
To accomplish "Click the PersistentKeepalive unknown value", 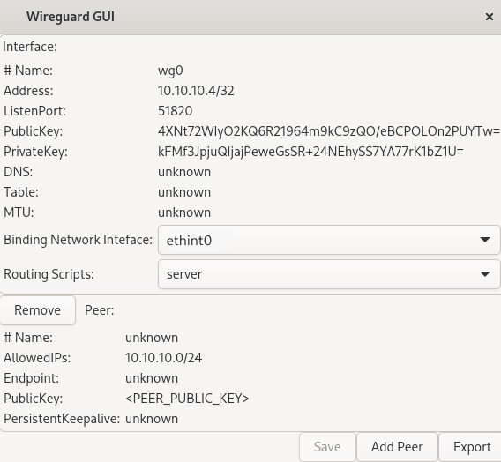I will (x=152, y=419).
